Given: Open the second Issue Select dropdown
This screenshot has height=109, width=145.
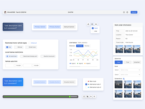Looking at the screenshot, I should pos(130,75).
